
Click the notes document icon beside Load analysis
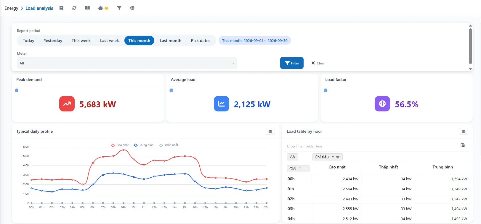click(61, 8)
